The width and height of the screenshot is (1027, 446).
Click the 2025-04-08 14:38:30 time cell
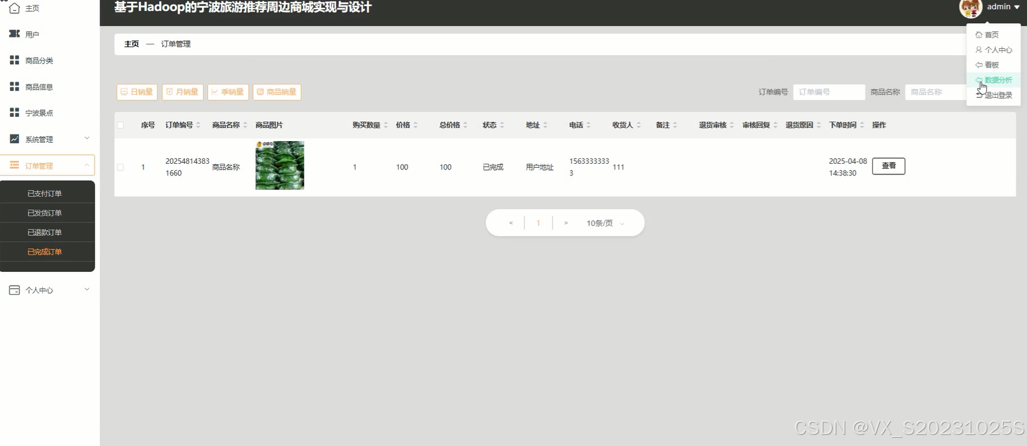click(848, 167)
